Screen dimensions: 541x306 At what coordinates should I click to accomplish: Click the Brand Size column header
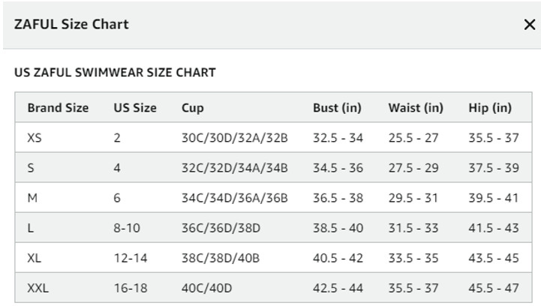point(58,108)
